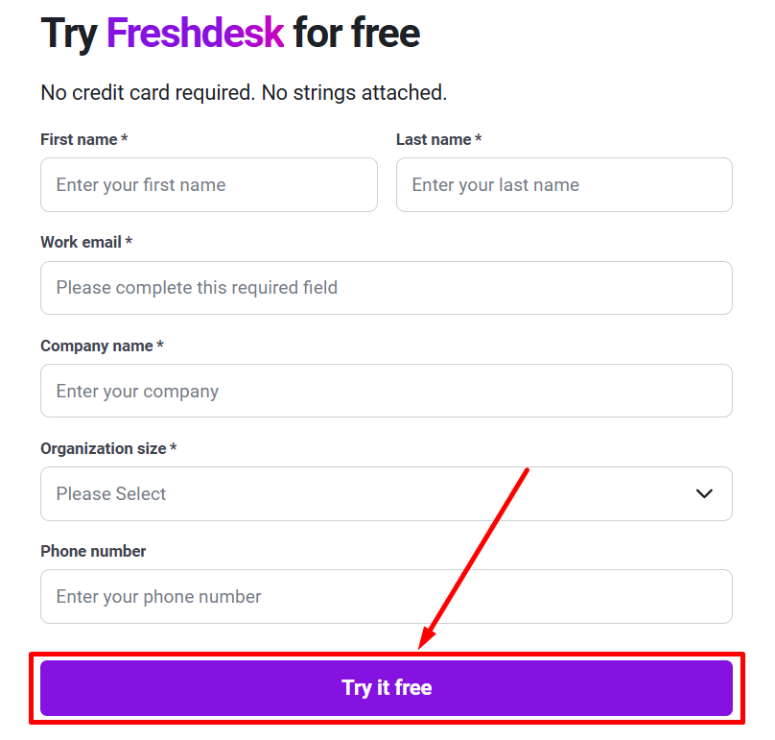Click the Enter your first name placeholder
The width and height of the screenshot is (775, 740).
tap(138, 184)
